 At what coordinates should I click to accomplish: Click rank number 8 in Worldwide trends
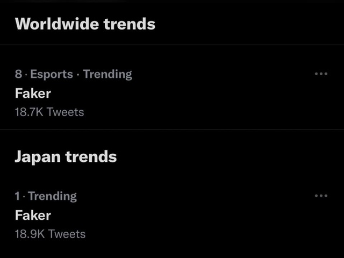pyautogui.click(x=18, y=74)
